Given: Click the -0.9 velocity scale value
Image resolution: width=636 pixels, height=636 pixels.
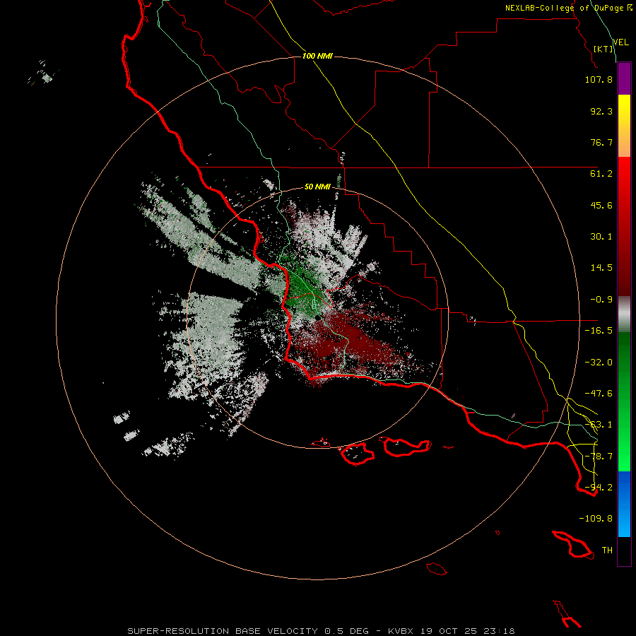Looking at the screenshot, I should click(601, 300).
